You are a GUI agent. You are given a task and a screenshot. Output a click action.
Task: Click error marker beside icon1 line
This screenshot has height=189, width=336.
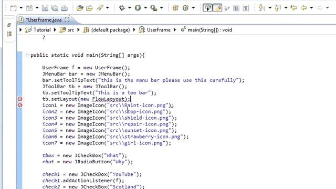click(20, 105)
